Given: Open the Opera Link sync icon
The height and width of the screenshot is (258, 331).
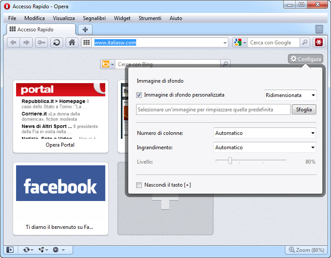Looking at the screenshot, I should 27,250.
